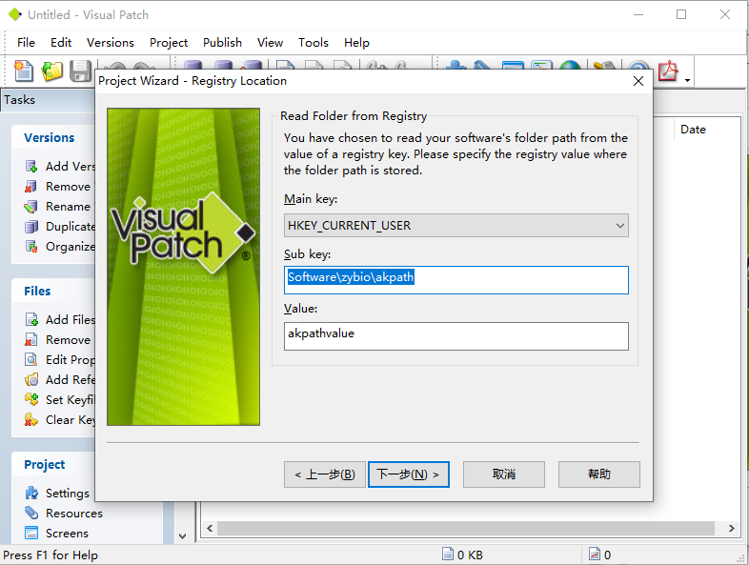Click the Resources link under Project
749x565 pixels.
tap(74, 513)
